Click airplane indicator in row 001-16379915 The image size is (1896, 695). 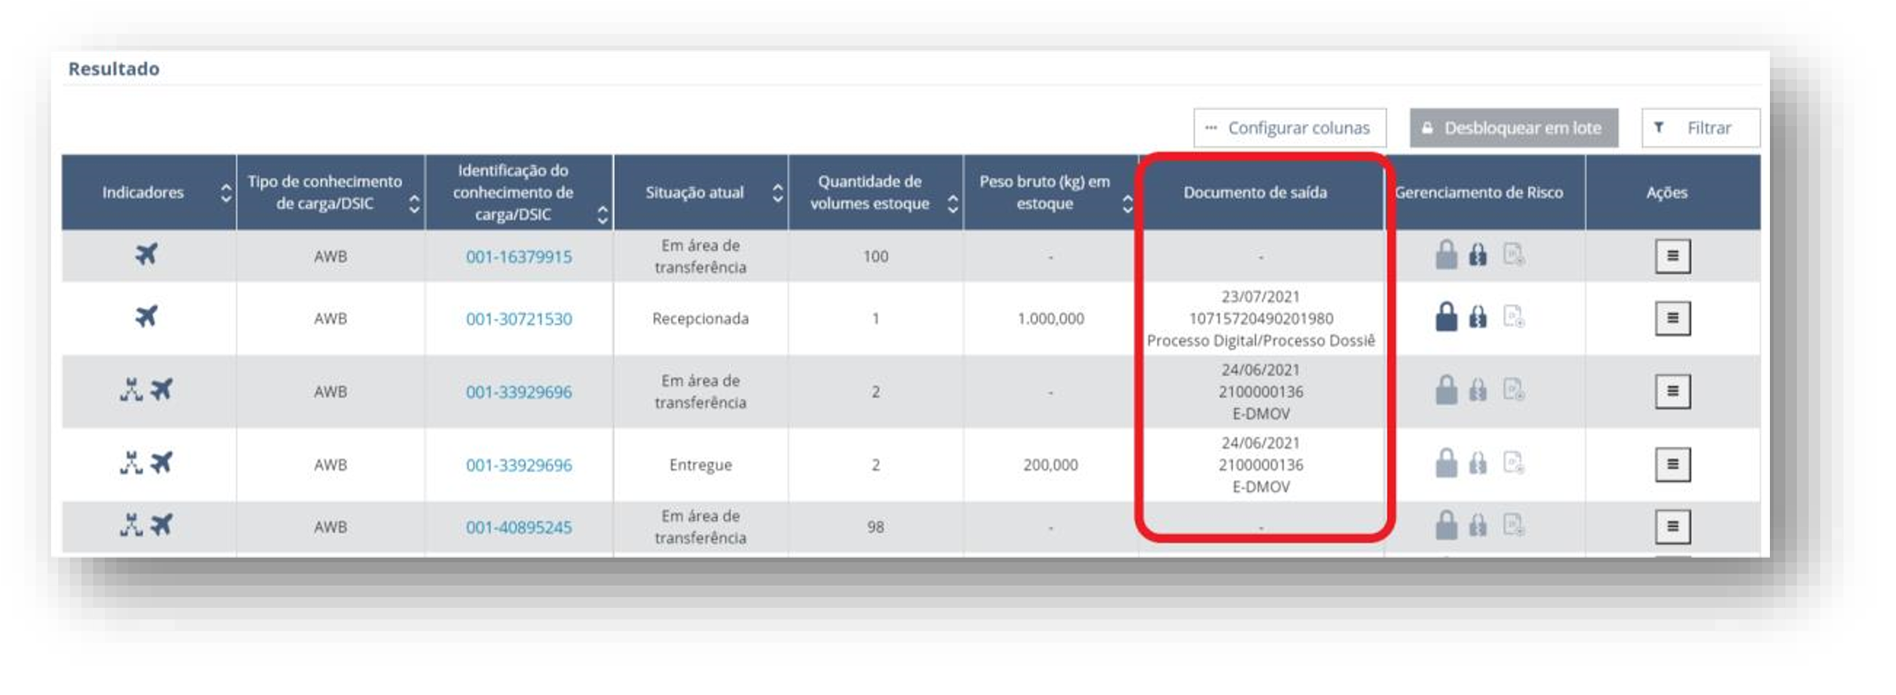point(146,255)
